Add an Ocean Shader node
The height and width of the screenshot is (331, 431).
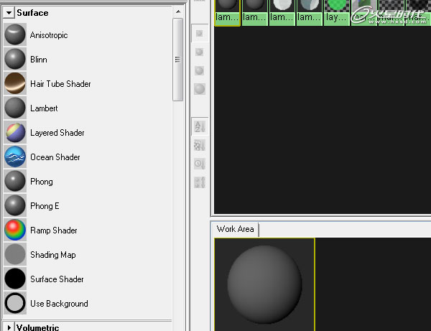click(42, 157)
